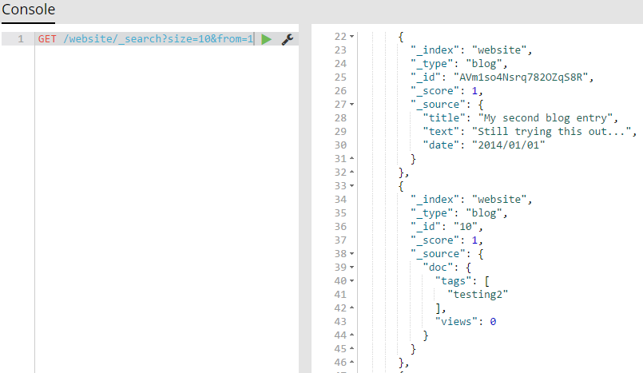Toggle the fold marker at line 45
Image resolution: width=643 pixels, height=373 pixels.
click(351, 348)
